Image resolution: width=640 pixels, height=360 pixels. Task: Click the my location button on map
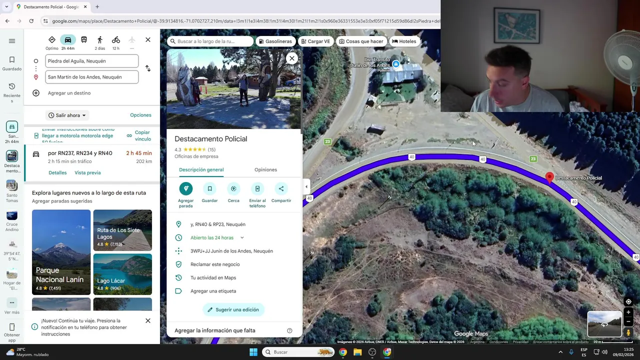click(x=628, y=301)
